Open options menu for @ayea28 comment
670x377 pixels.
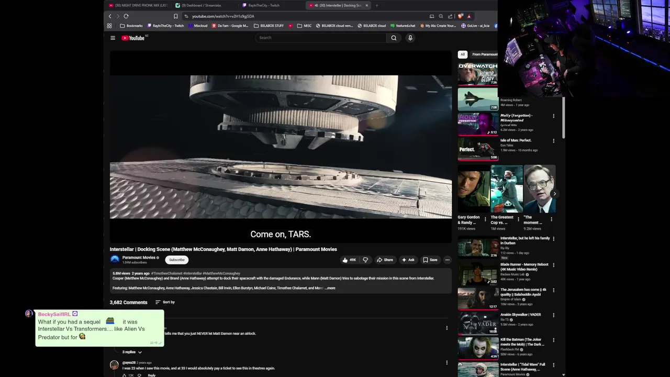tap(446, 362)
